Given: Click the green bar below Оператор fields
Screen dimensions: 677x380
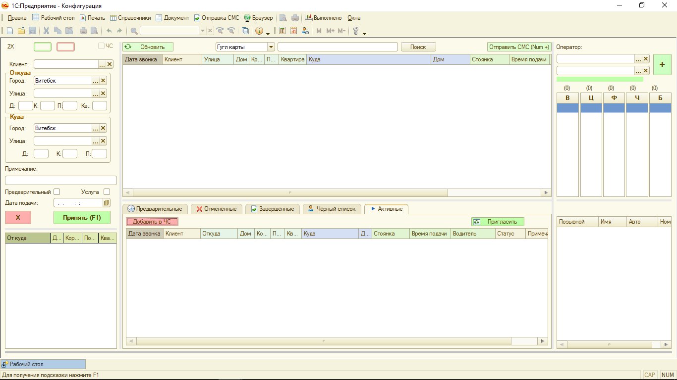Looking at the screenshot, I should point(600,79).
